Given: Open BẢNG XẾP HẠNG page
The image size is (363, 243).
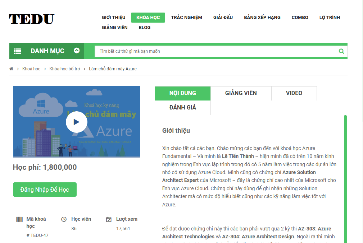Looking at the screenshot, I should tap(262, 18).
